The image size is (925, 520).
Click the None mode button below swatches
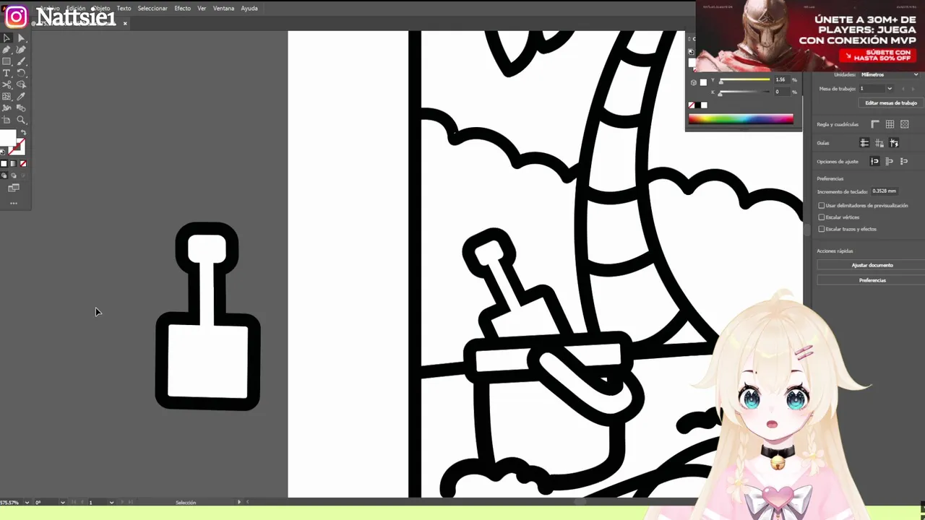click(x=22, y=164)
